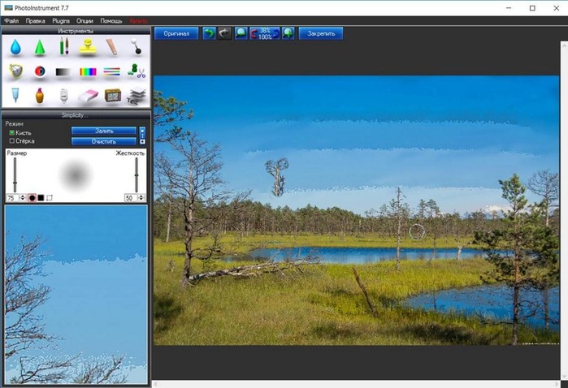Image resolution: width=568 pixels, height=388 pixels.
Task: Open the Опции menu
Action: (85, 21)
